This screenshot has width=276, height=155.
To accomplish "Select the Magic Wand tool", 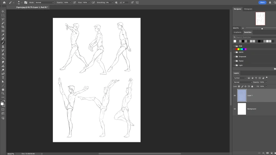I will [x=3, y=23].
